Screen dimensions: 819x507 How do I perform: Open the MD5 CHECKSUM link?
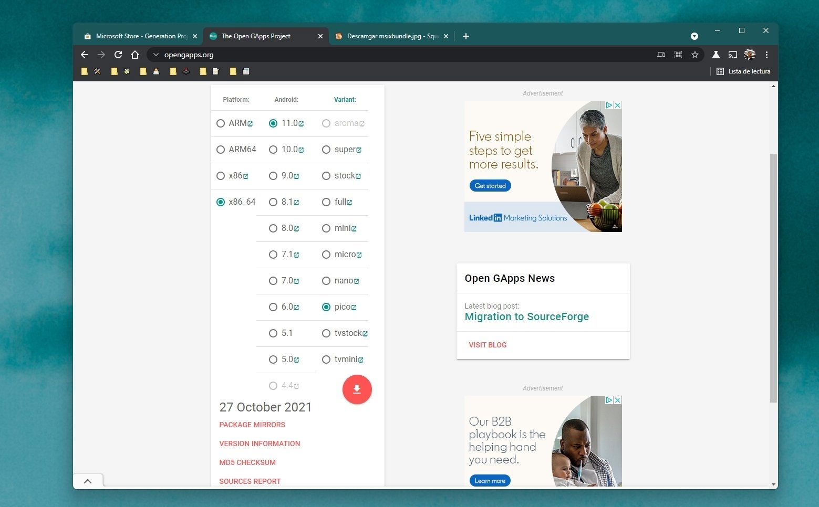pyautogui.click(x=247, y=462)
